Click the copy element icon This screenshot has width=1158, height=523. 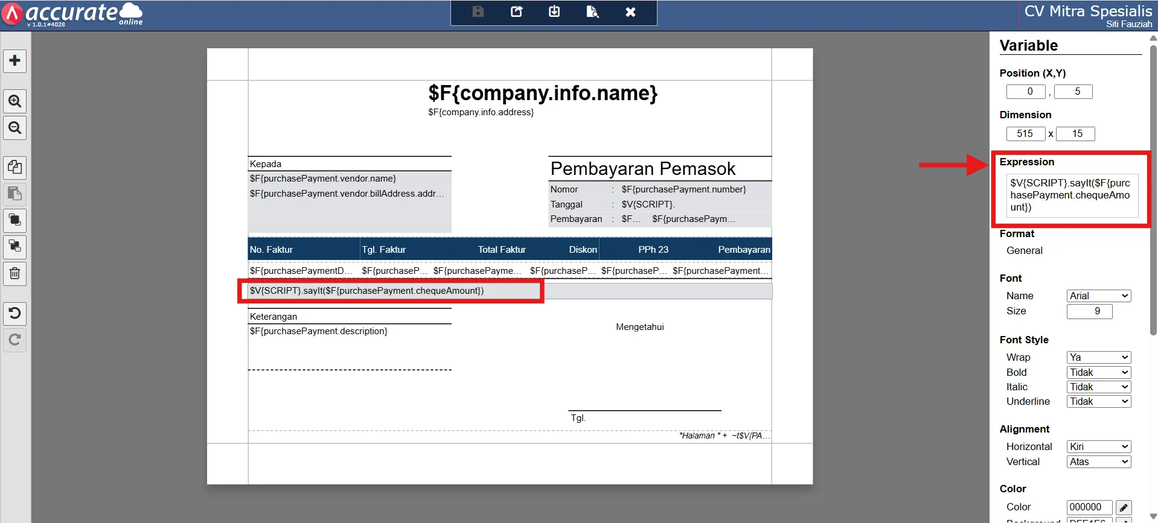(15, 167)
